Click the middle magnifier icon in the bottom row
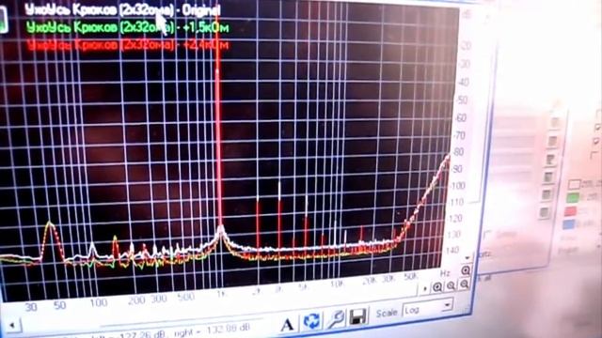This screenshot has height=338, width=602. coord(451,285)
